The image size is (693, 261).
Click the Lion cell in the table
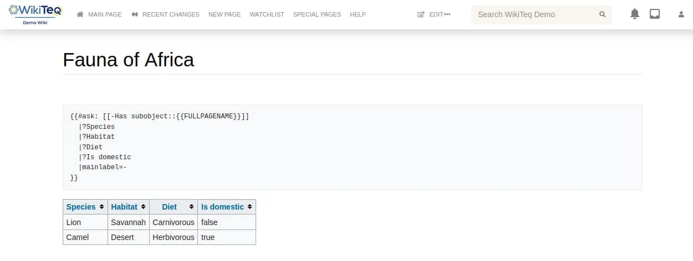click(74, 222)
